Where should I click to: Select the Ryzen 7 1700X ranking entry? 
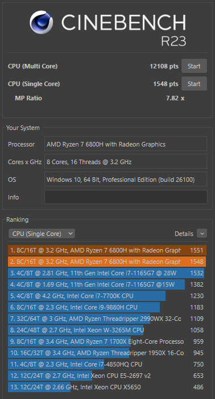click(x=107, y=341)
